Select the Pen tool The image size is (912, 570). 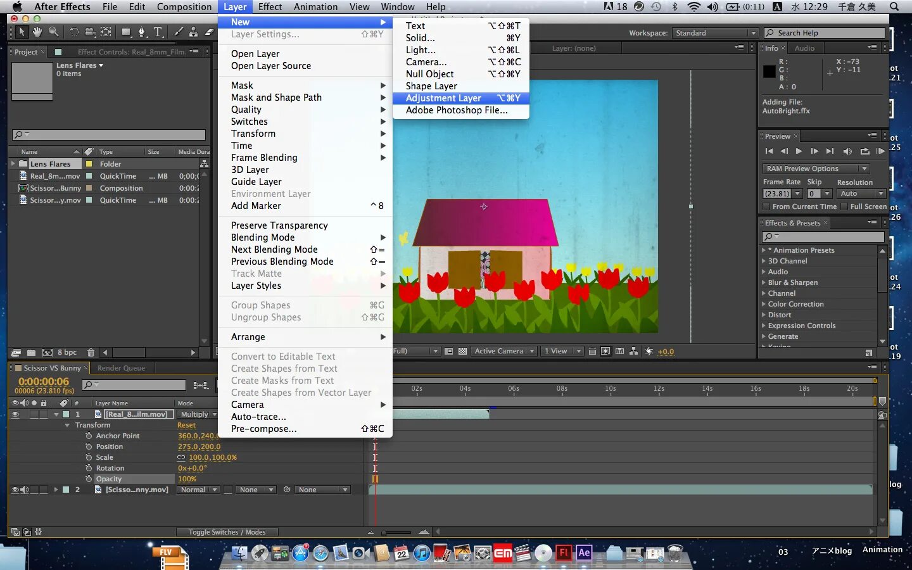(142, 32)
